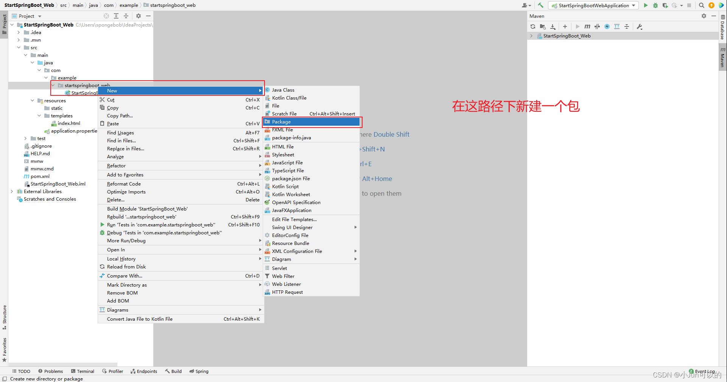727x382 pixels.
Task: Hide the Maven tool window
Action: (714, 16)
